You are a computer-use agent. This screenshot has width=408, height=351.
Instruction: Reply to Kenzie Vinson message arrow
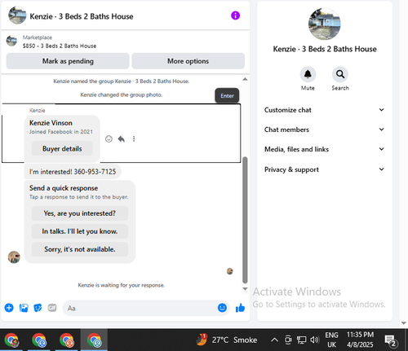[122, 139]
